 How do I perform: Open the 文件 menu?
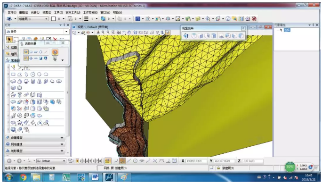tap(12, 13)
